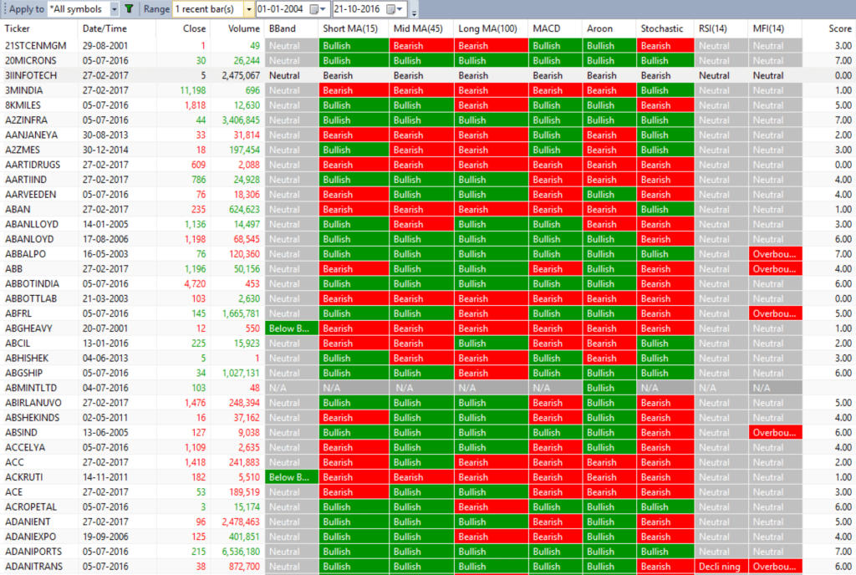Click the Declining RSI cell for ADANITRANS
This screenshot has width=856, height=575.
(720, 567)
